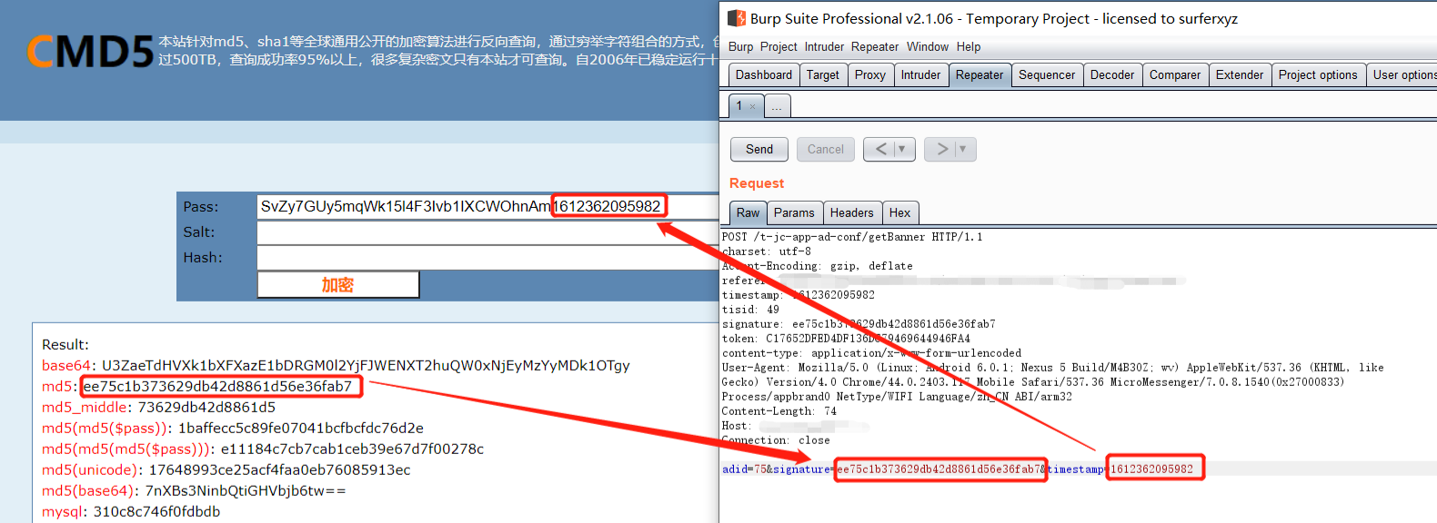Switch to the Dashboard tab
The width and height of the screenshot is (1437, 523).
point(764,74)
